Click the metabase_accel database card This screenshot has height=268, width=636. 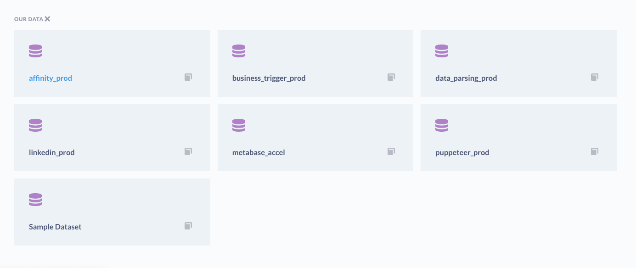coord(315,138)
